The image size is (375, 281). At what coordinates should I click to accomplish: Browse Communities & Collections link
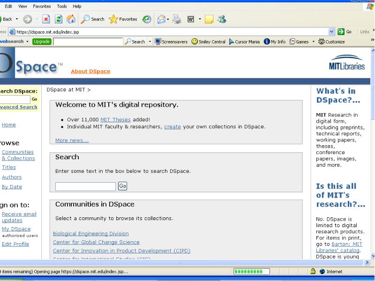(18, 155)
